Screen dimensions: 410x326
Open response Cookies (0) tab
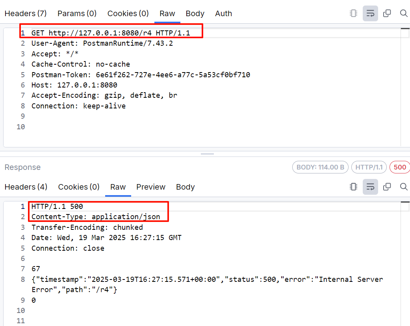[x=79, y=187]
